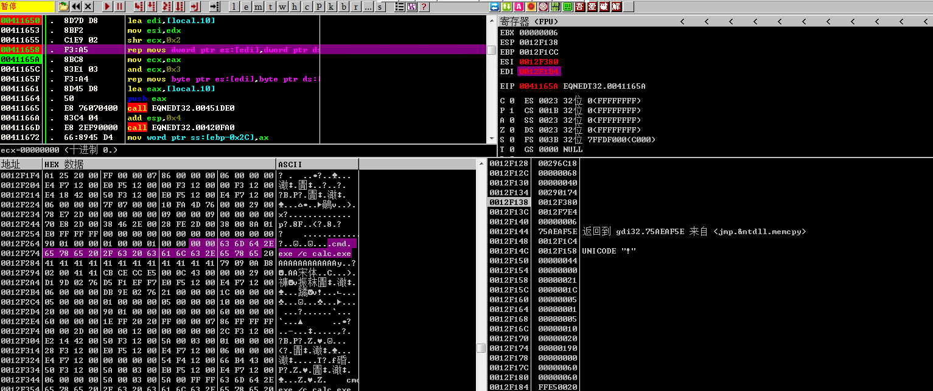The height and width of the screenshot is (391, 933).
Task: Open the Handles window with the h button
Action: [x=295, y=7]
